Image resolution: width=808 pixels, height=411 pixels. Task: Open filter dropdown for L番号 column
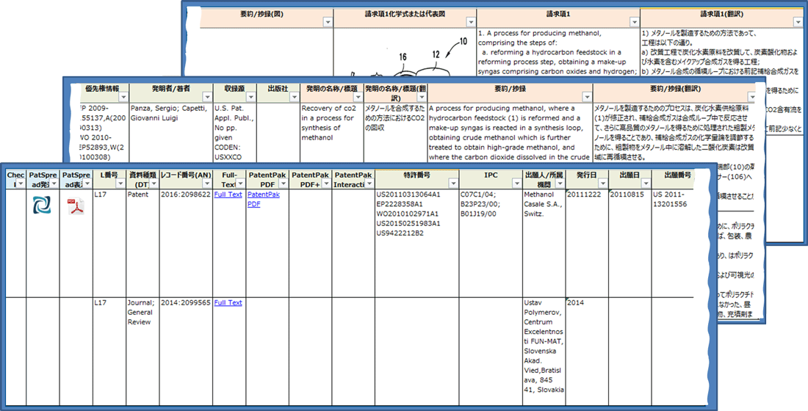pyautogui.click(x=120, y=184)
